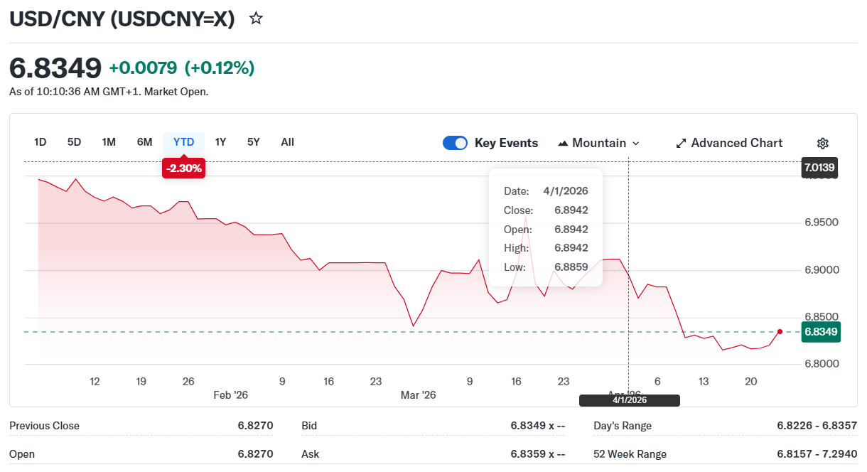Select the 5Y time range
The image size is (867, 472).
click(x=254, y=142)
